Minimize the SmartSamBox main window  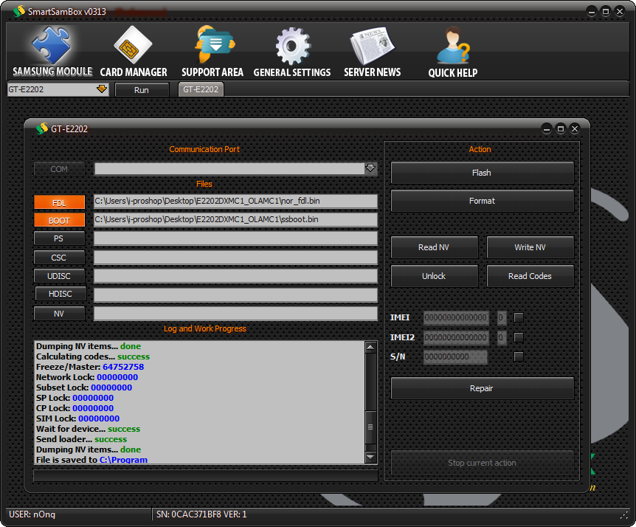coord(592,12)
